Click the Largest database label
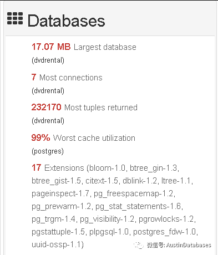This screenshot has width=218, height=255. (x=105, y=47)
